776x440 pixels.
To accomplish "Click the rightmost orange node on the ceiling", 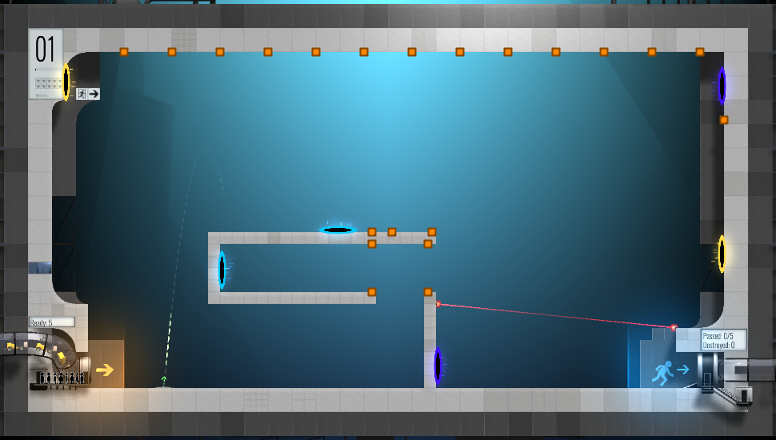I will click(x=700, y=52).
